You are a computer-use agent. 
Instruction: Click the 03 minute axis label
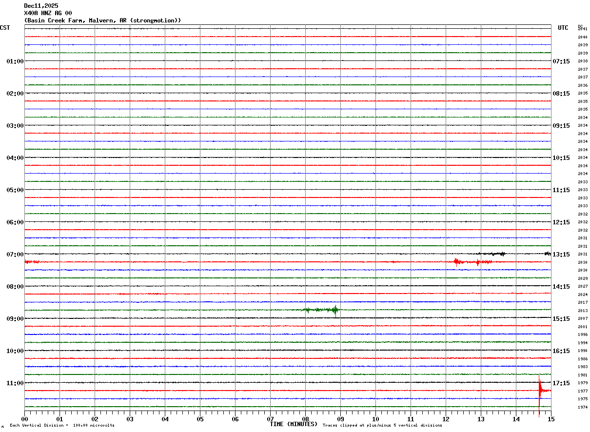[x=130, y=419]
